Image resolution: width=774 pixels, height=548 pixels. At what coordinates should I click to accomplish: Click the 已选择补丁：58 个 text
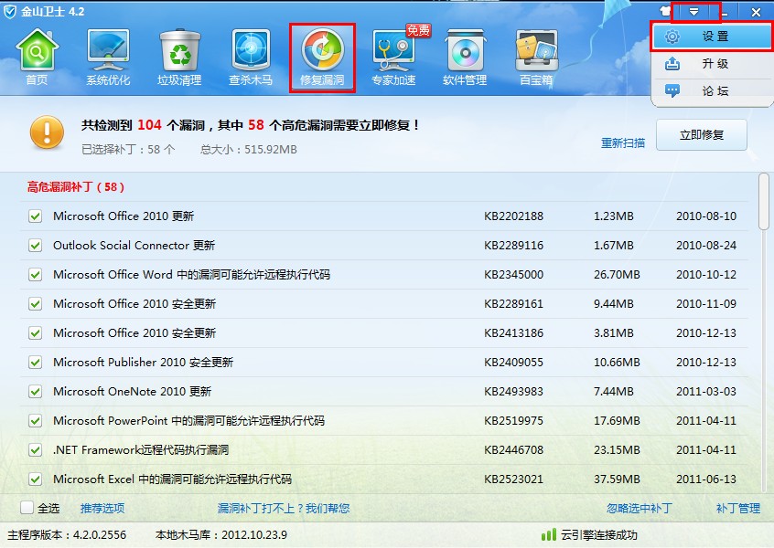click(128, 149)
